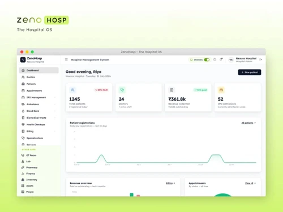Click the Inventory boxes icon
The width and height of the screenshot is (283, 212).
[23, 180]
